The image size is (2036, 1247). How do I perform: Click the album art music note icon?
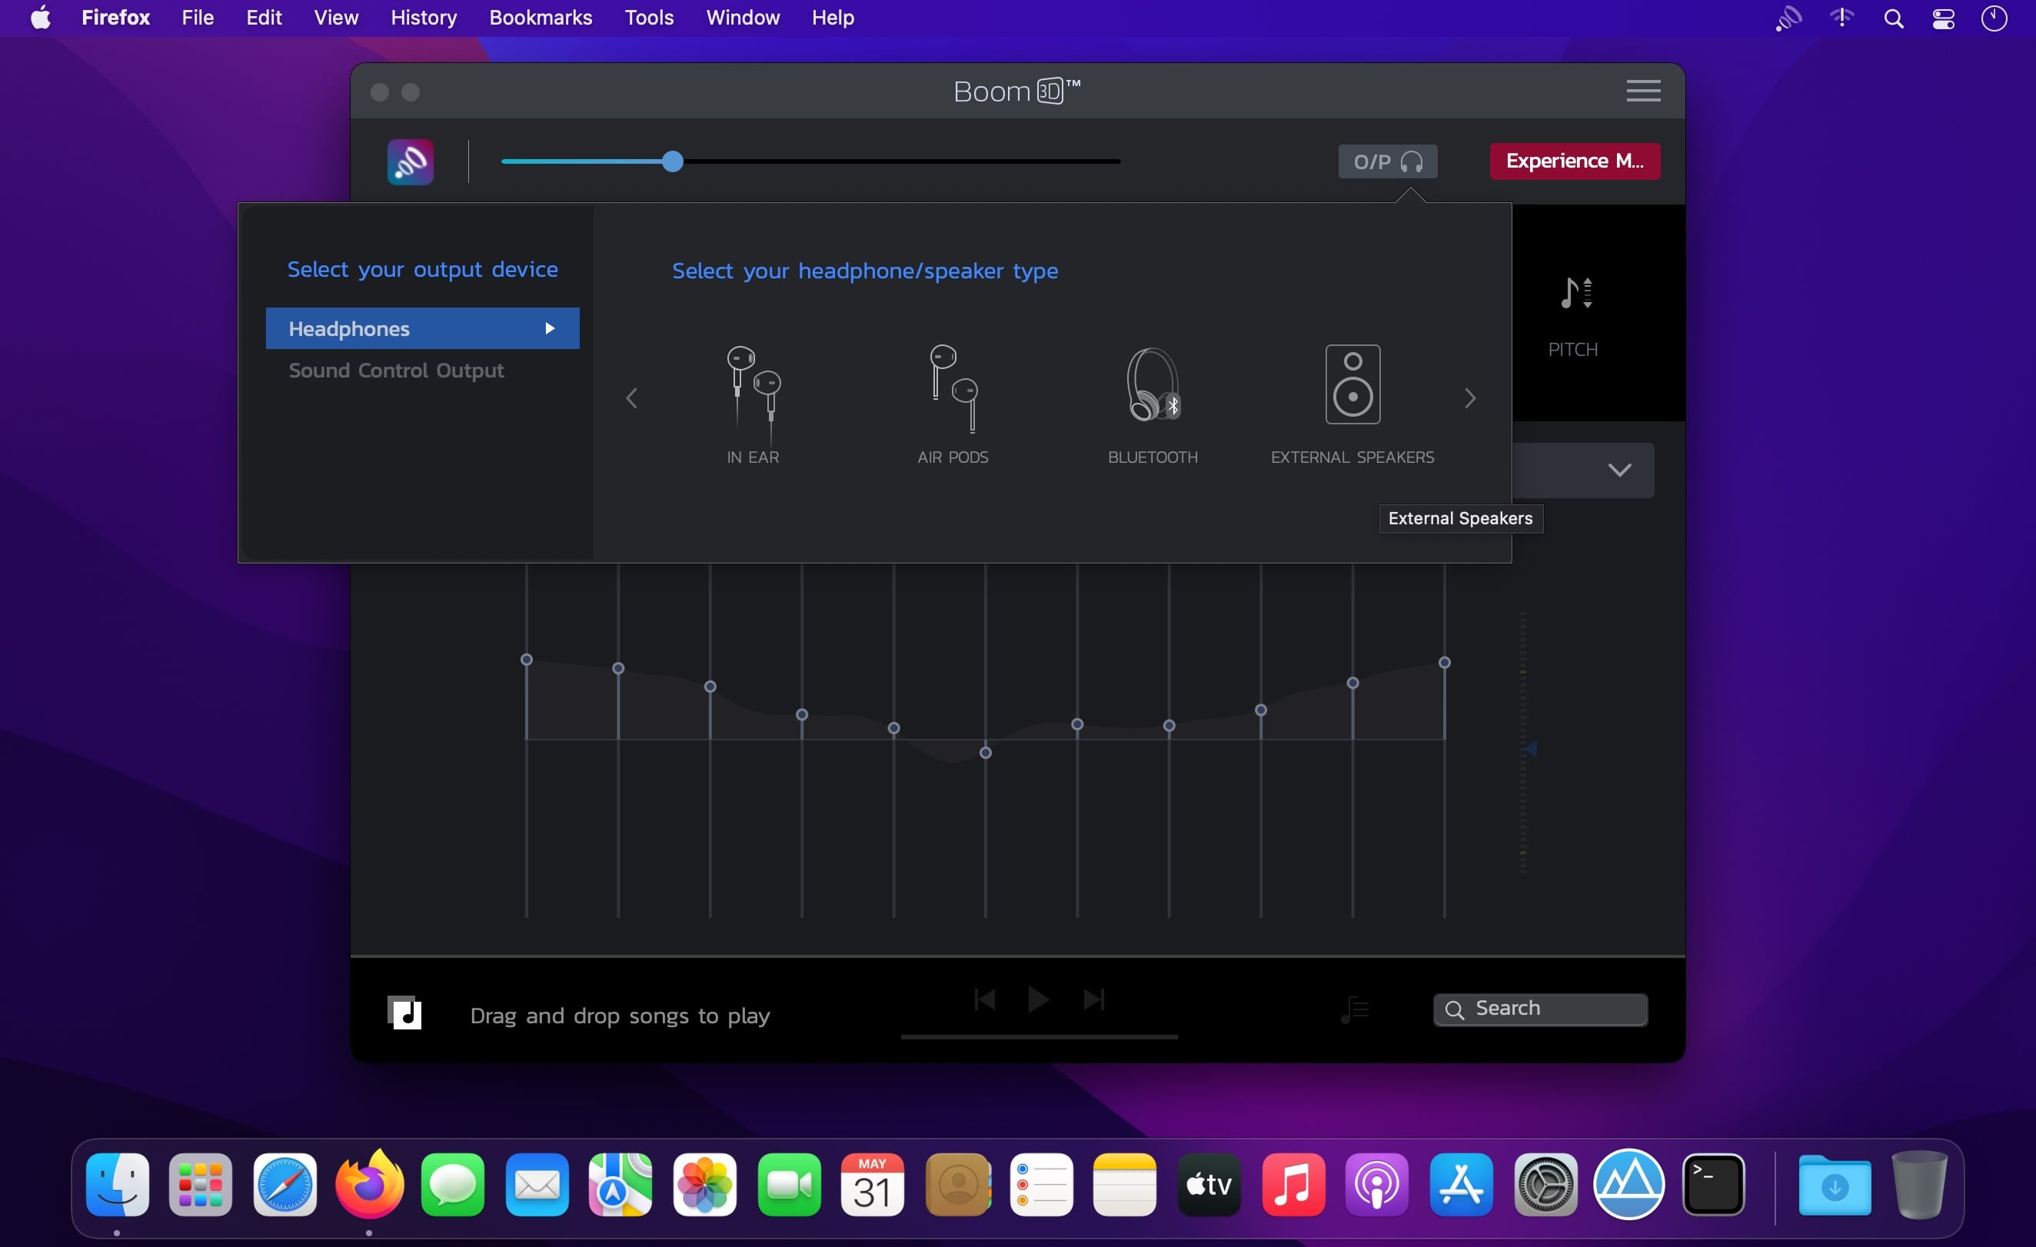coord(404,1013)
